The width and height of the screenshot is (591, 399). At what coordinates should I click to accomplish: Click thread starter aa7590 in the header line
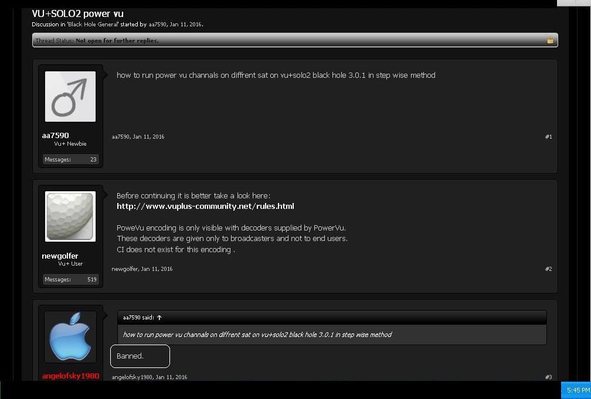pos(157,25)
